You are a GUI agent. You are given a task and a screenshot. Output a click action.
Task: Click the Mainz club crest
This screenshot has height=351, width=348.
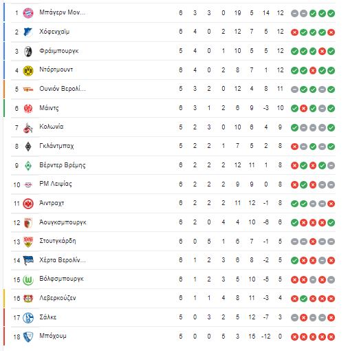(28, 108)
